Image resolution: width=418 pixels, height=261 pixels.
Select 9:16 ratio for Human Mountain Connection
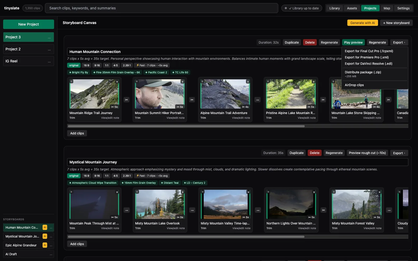point(97,65)
